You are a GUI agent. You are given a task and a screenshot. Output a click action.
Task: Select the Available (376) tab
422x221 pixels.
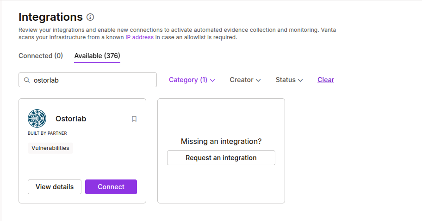97,56
